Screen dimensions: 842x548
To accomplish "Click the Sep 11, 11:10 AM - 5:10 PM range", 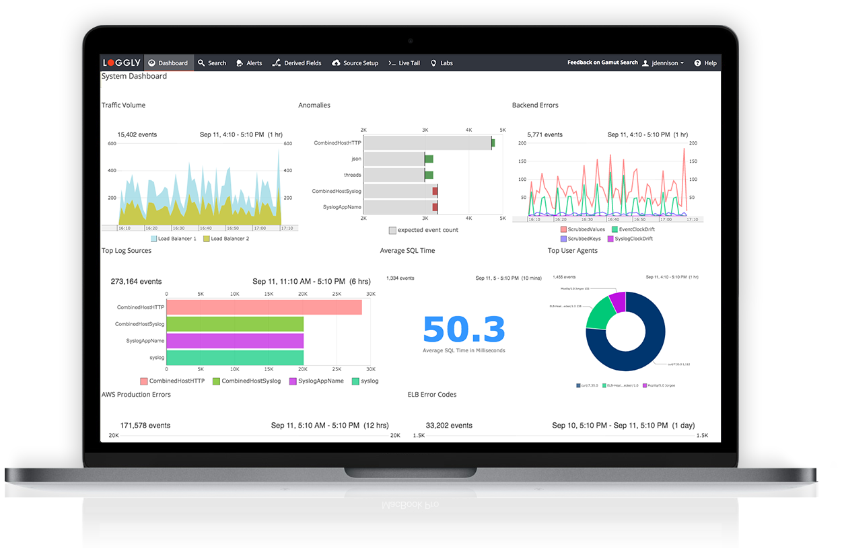I will pos(312,281).
